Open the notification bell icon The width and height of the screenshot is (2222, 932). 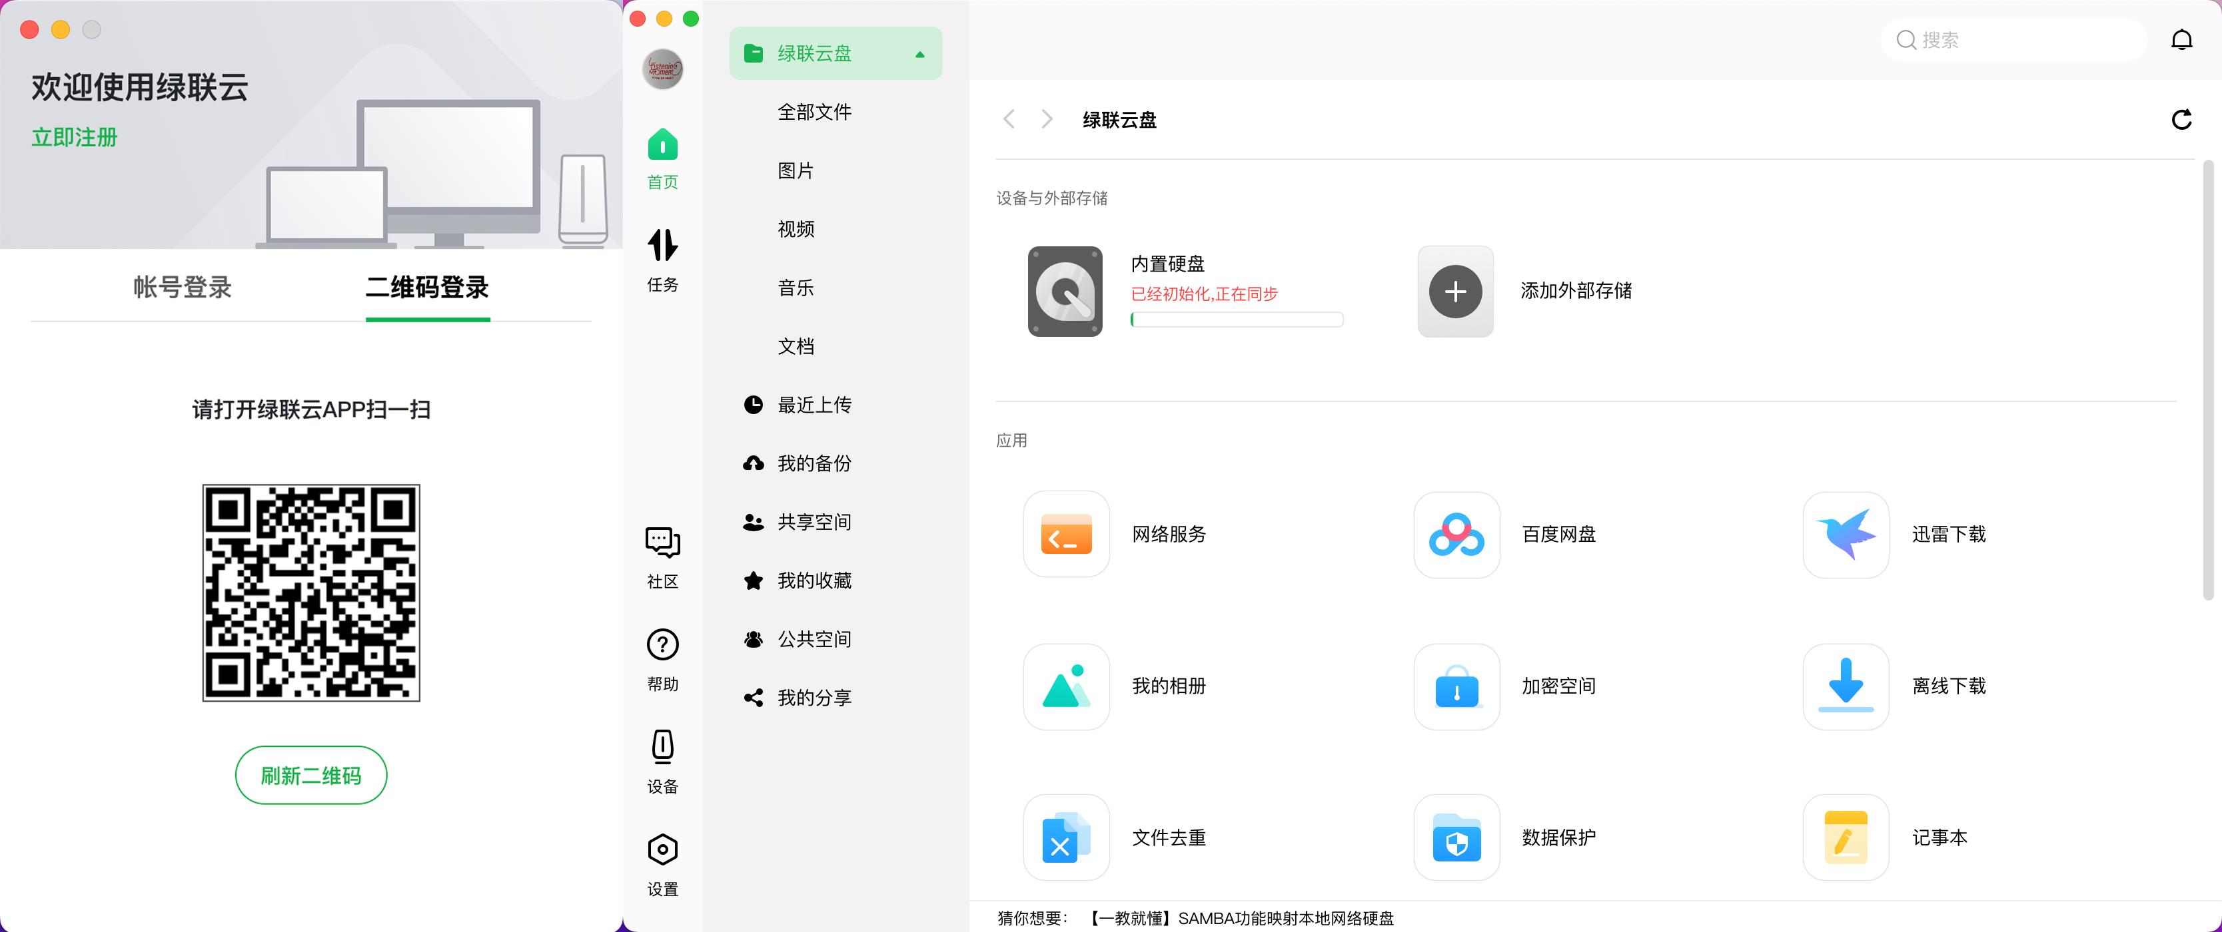(x=2182, y=40)
